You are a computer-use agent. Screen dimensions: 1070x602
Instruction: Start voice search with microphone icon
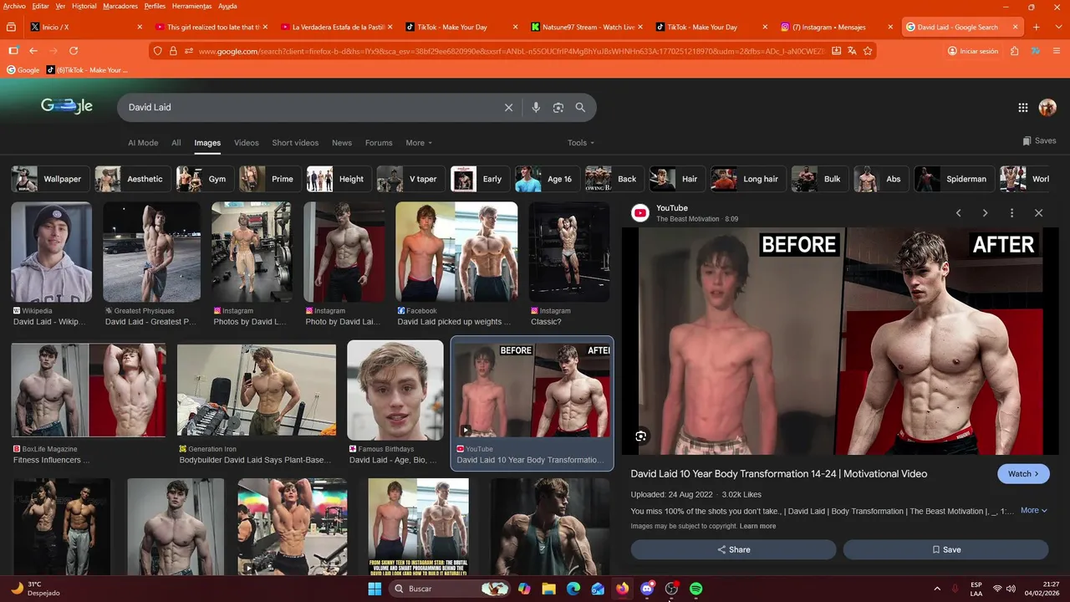click(536, 108)
